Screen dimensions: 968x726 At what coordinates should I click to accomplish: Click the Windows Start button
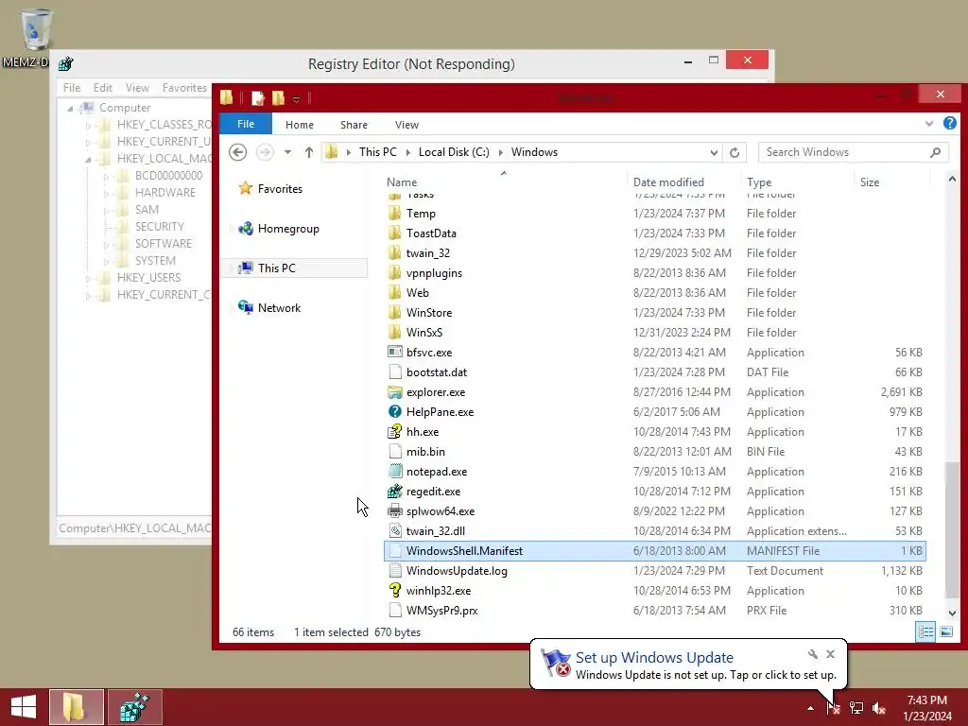tap(24, 707)
